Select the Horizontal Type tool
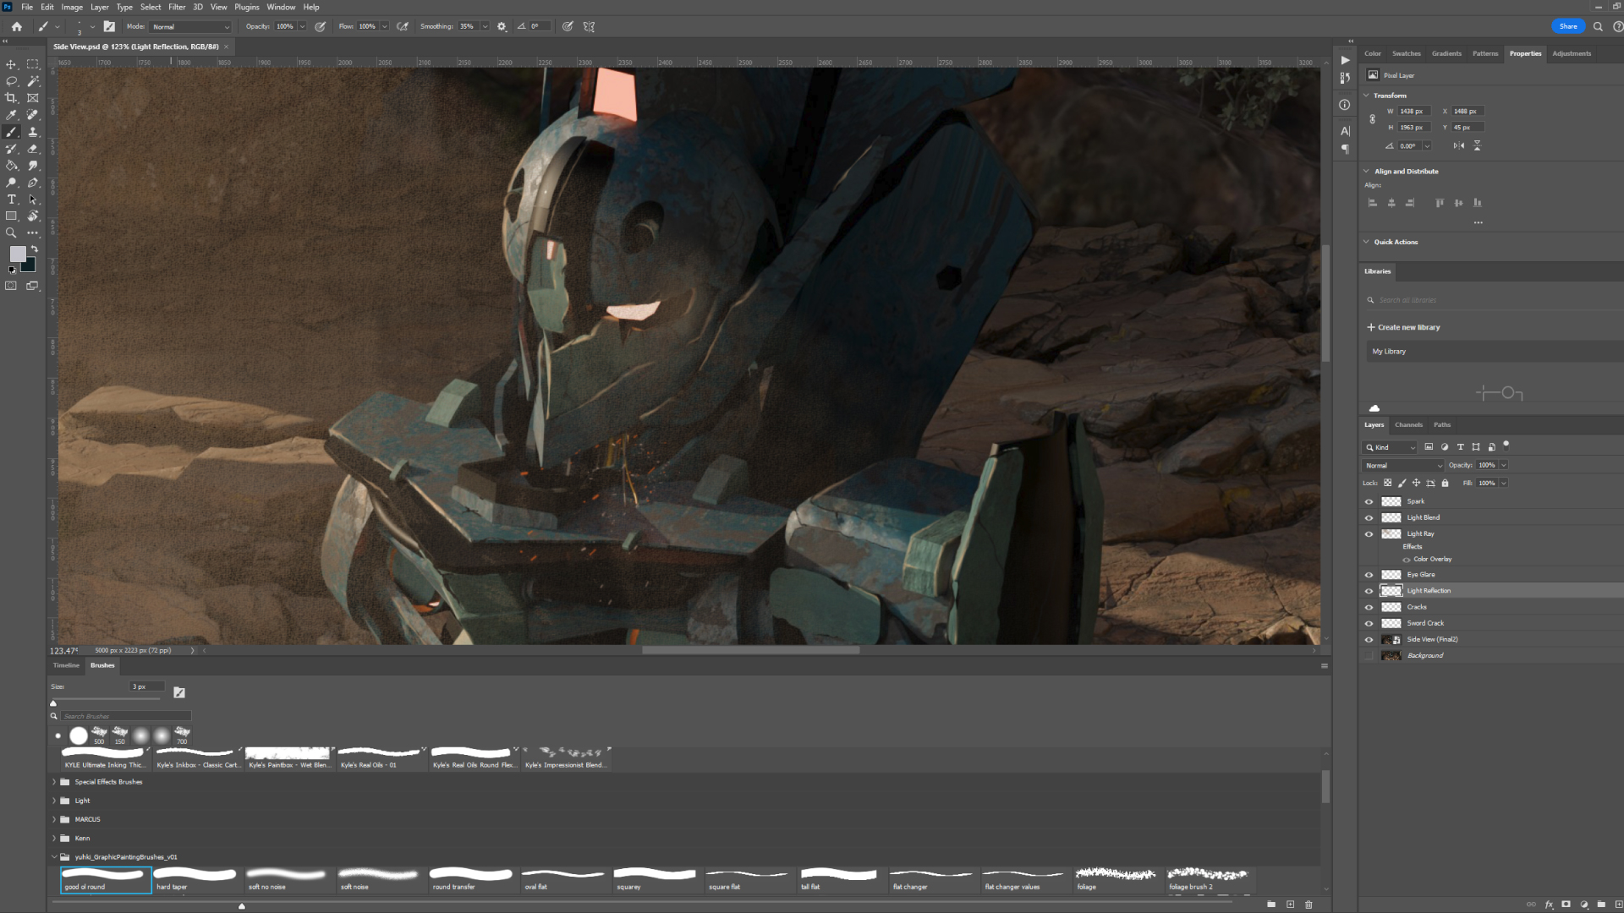Image resolution: width=1624 pixels, height=913 pixels. coord(11,200)
